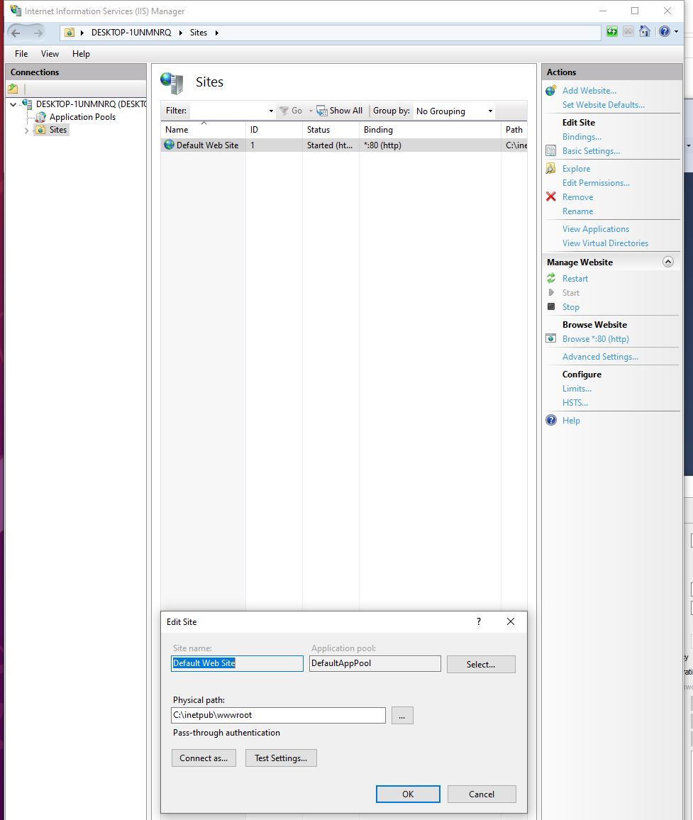Click the breadcrumb root folder icon

click(70, 33)
